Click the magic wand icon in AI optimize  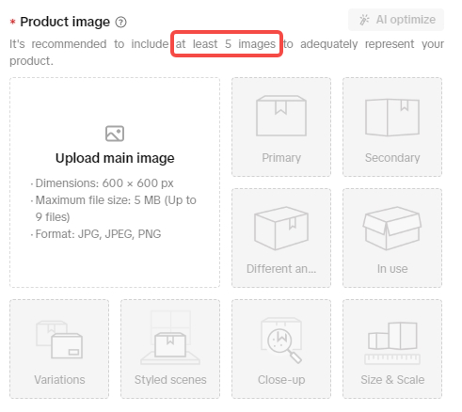(364, 20)
